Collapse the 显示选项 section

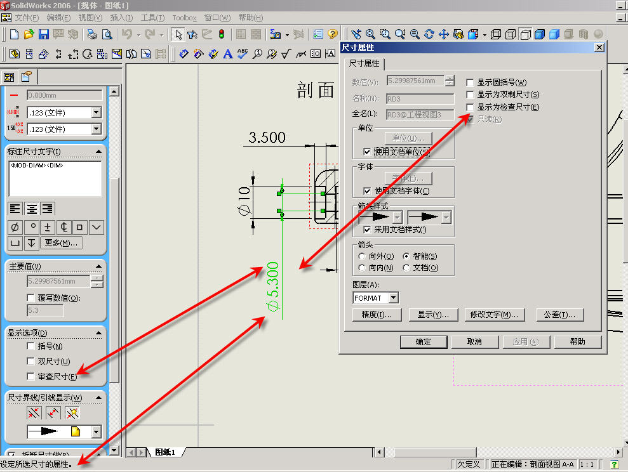pyautogui.click(x=98, y=333)
